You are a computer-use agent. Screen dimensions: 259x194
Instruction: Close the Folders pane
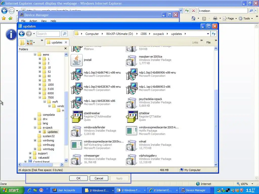click(x=66, y=48)
